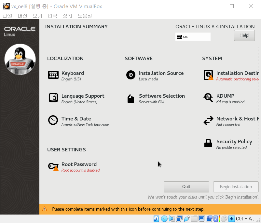Minimize the VirtualBox window
The height and width of the screenshot is (223, 261).
[x=213, y=6]
